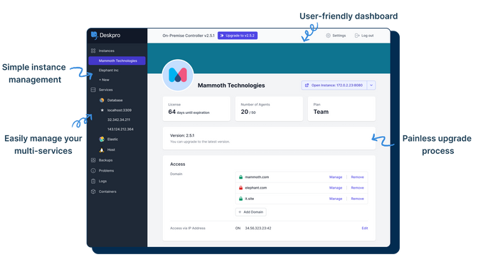Click the Mammoth Technologies avatar logo
The height and width of the screenshot is (257, 478).
tap(178, 75)
